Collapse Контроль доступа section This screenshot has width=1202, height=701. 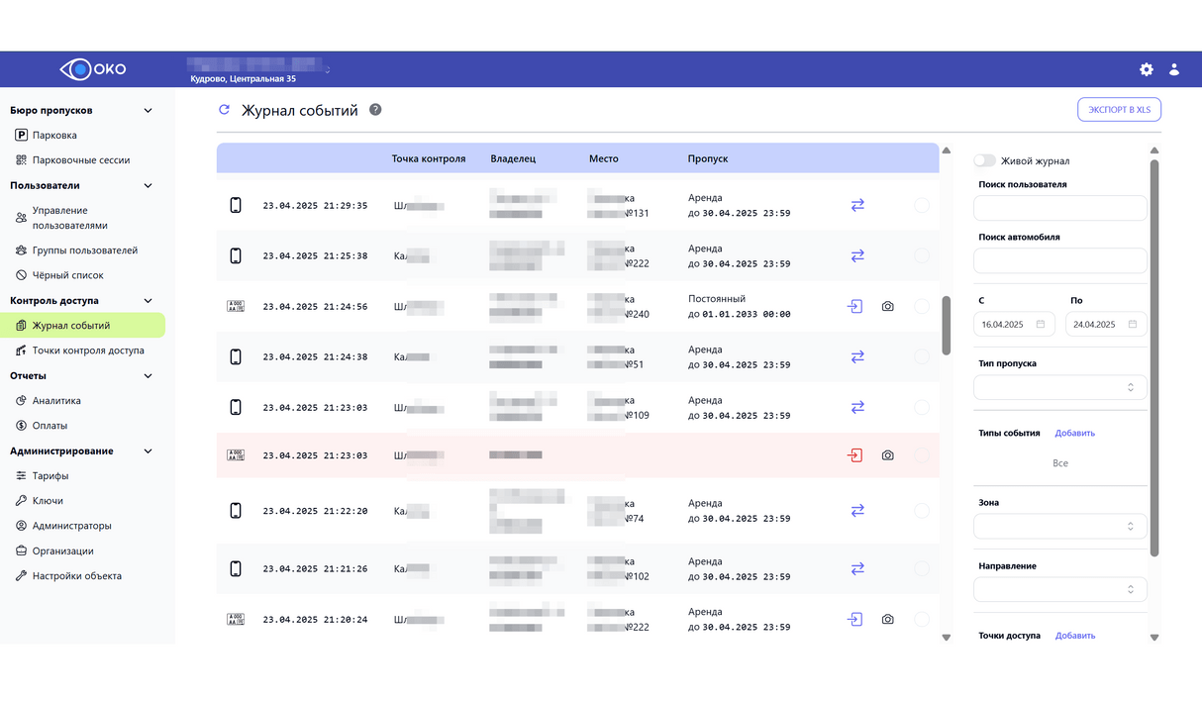[x=149, y=301]
